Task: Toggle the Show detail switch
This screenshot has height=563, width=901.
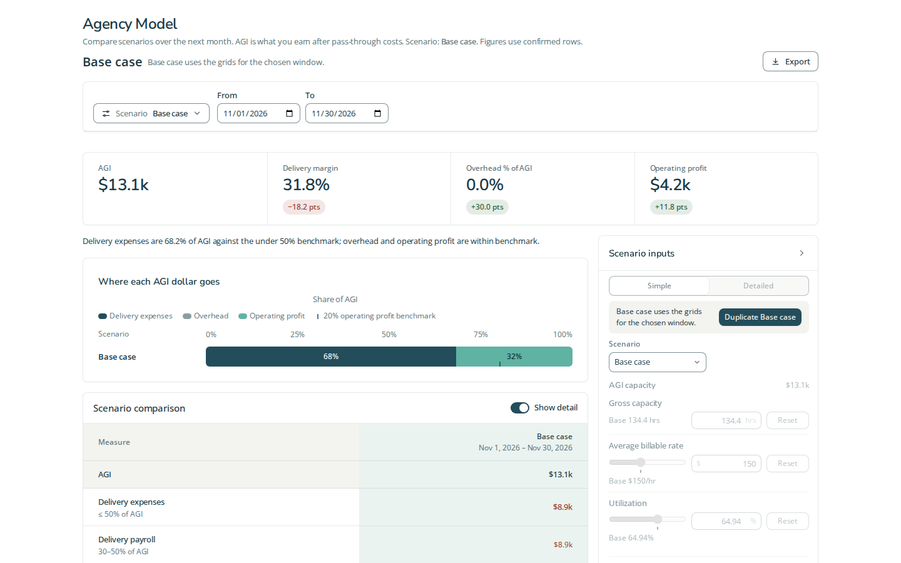Action: [520, 408]
